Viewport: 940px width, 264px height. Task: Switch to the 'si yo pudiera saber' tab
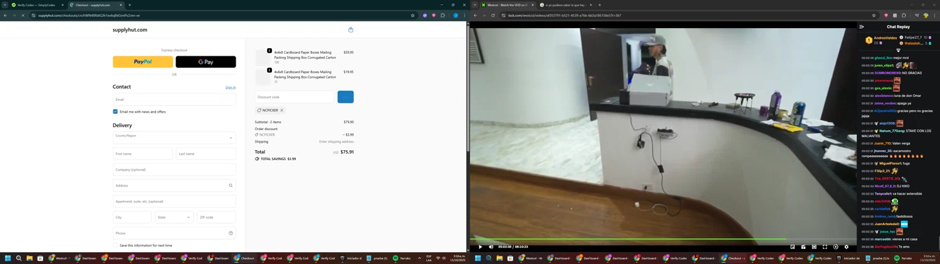(565, 5)
